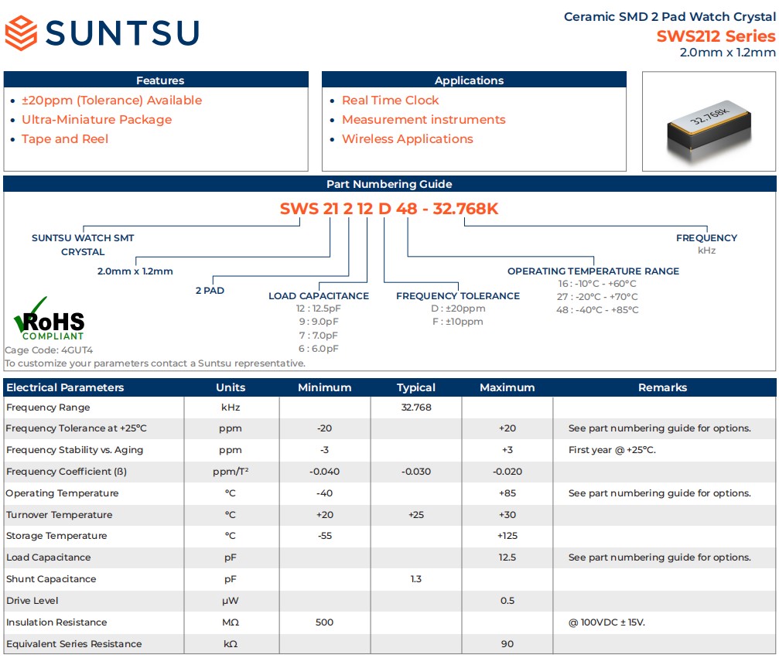
Task: Click Equivalent Series Resistance row label
Action: click(x=74, y=643)
